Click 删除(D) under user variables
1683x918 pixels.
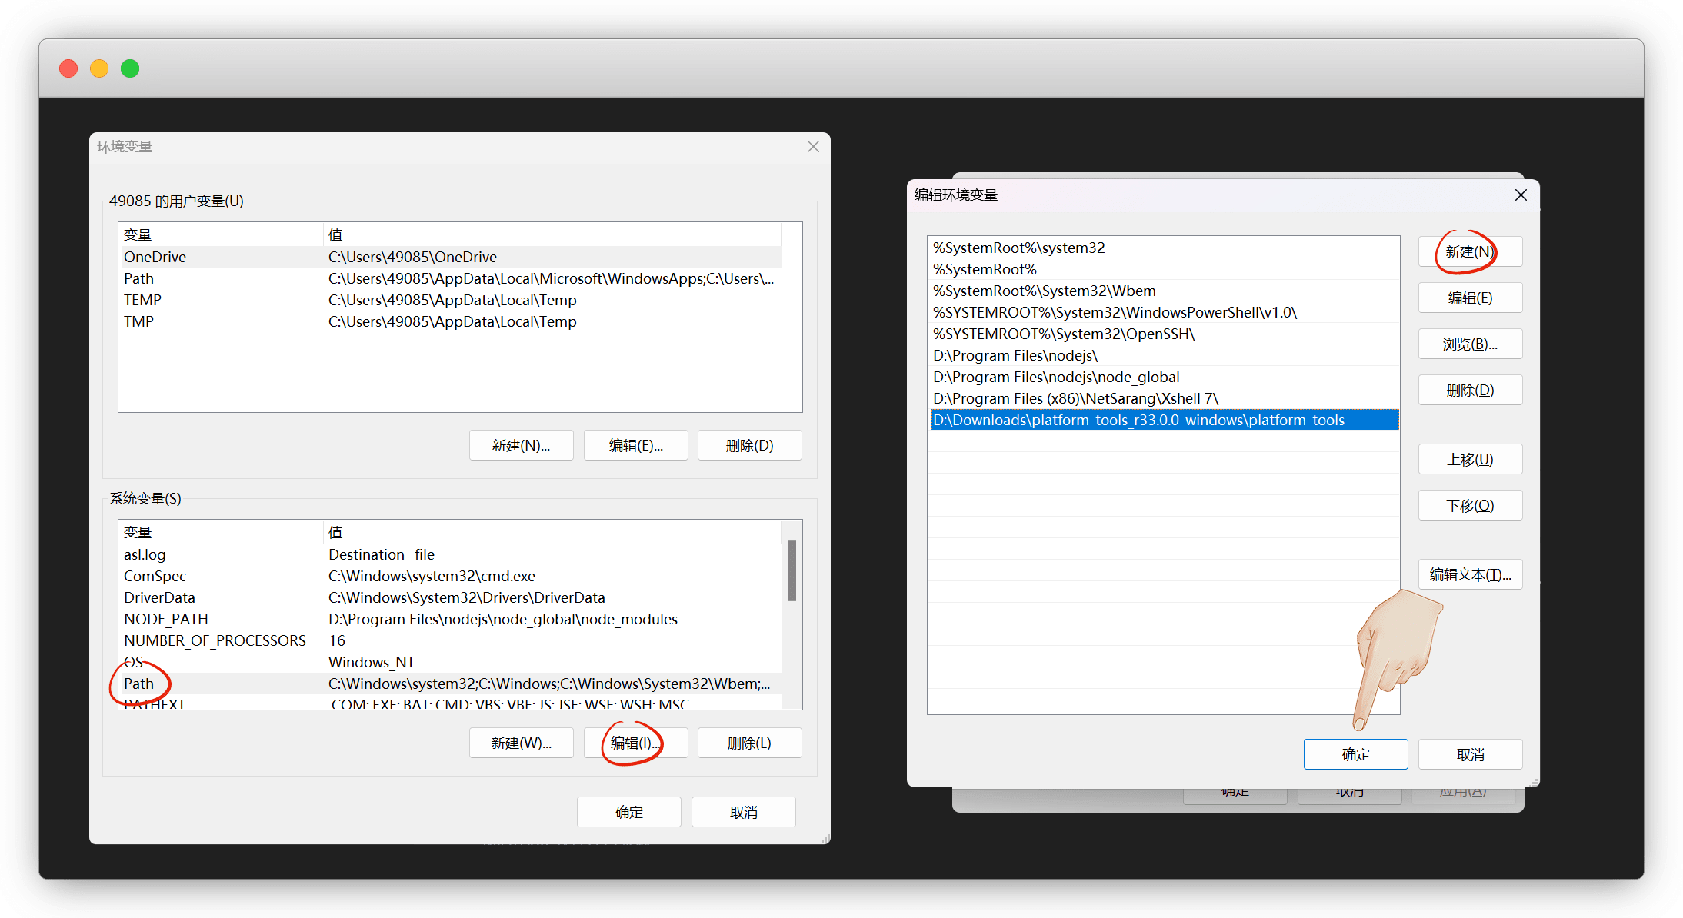tap(749, 446)
